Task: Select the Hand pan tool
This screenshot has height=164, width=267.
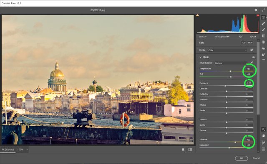Action: pyautogui.click(x=263, y=136)
